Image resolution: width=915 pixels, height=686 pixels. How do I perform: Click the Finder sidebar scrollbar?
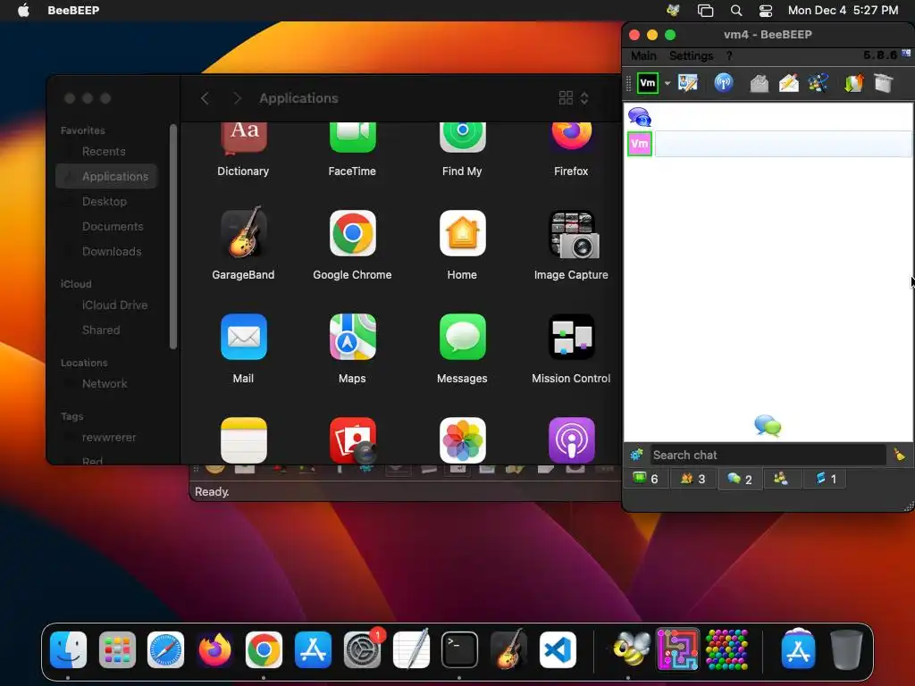tap(172, 236)
